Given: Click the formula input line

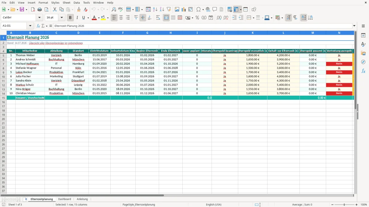Looking at the screenshot, I should point(203,26).
